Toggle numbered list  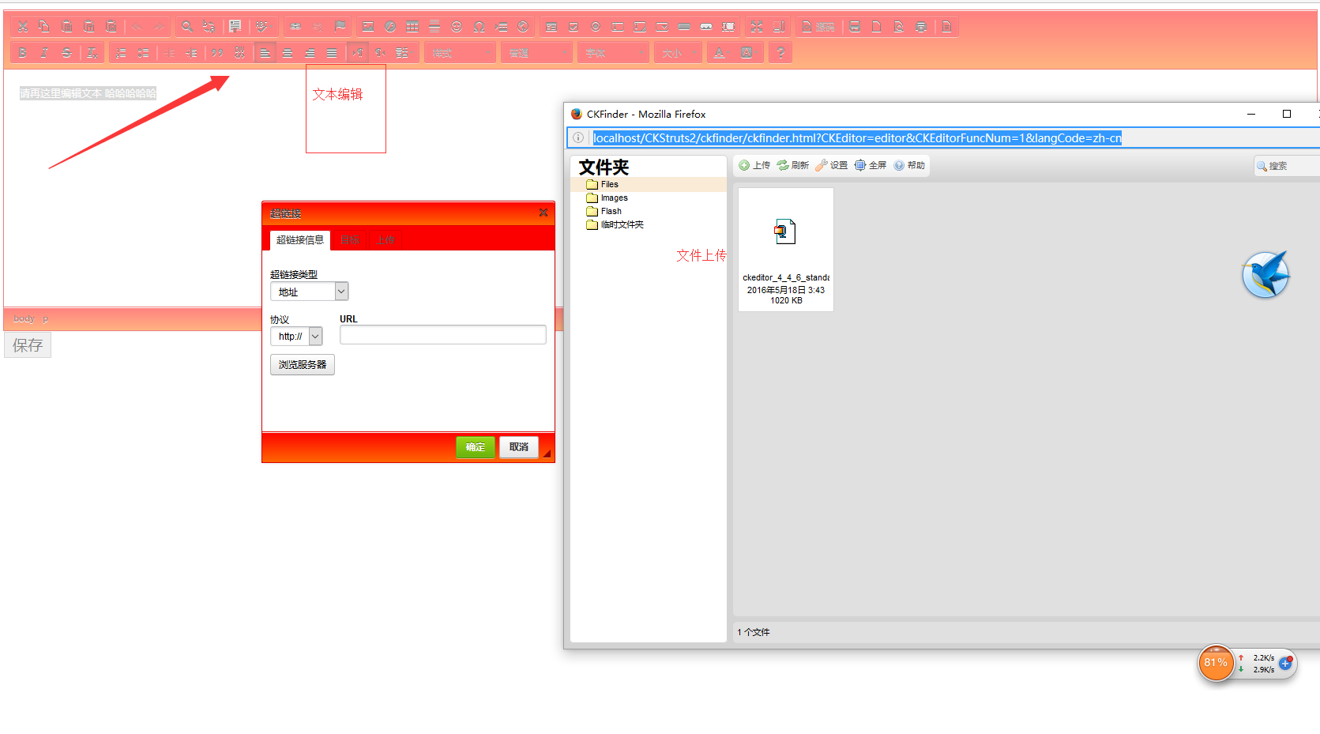click(121, 53)
